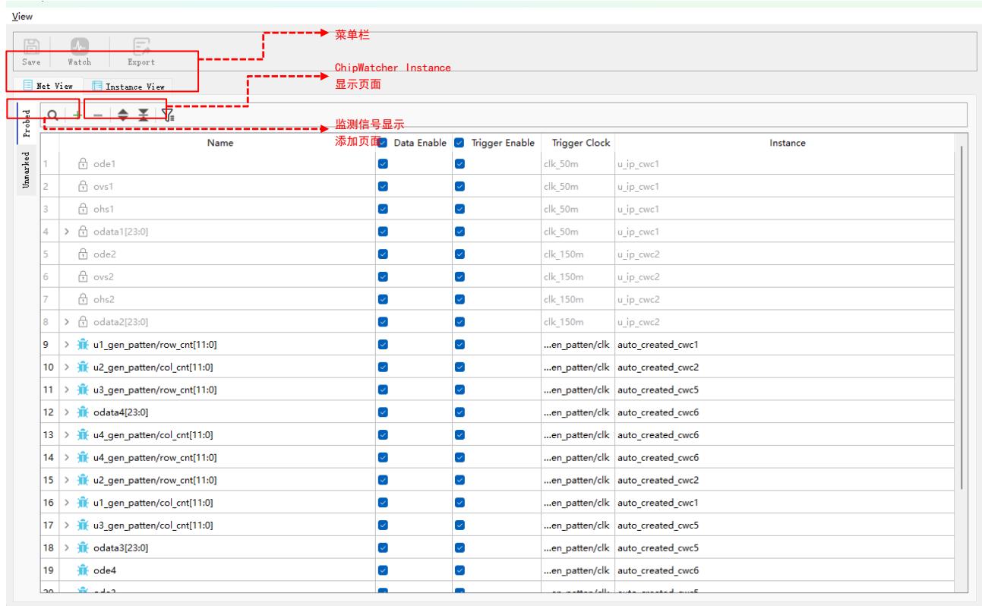Click the lock icon beside ohs2
The image size is (982, 606).
point(84,299)
